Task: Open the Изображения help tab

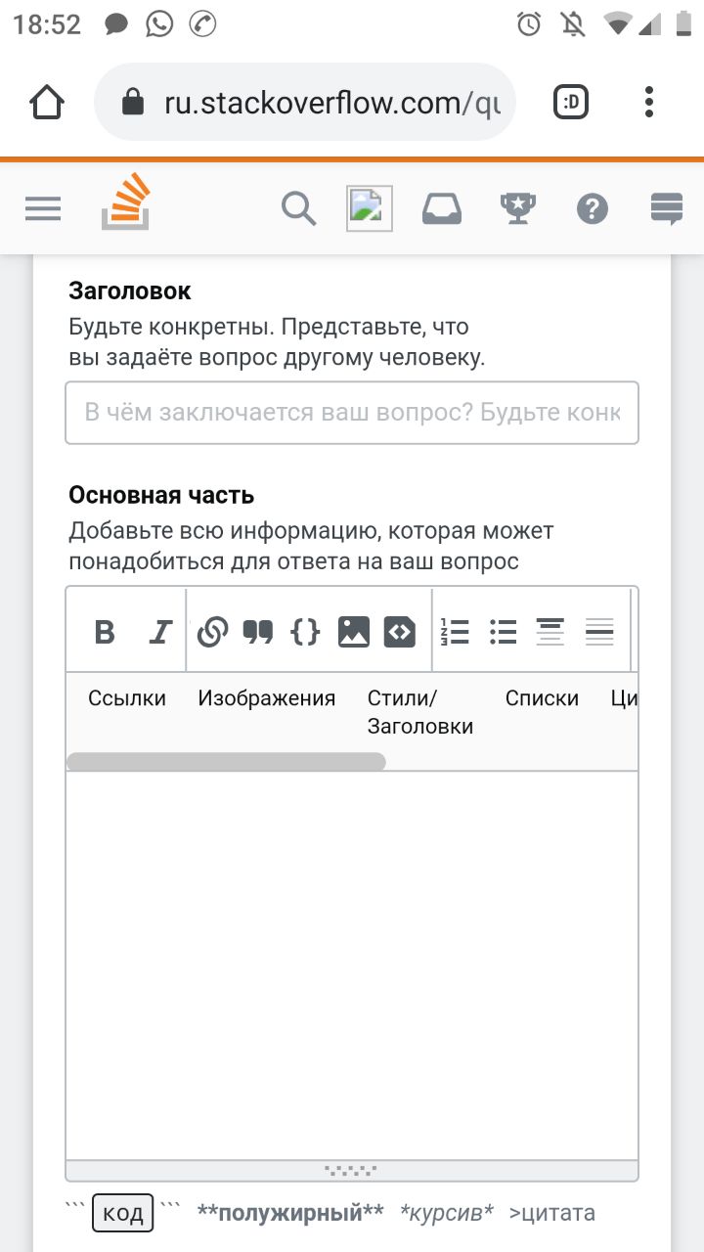Action: [x=267, y=698]
